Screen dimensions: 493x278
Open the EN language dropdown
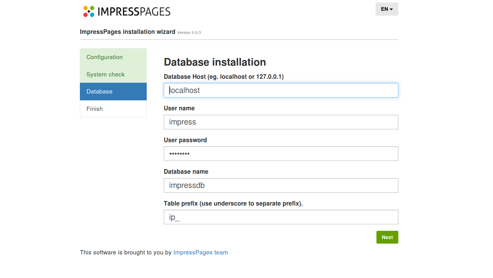[x=387, y=9]
